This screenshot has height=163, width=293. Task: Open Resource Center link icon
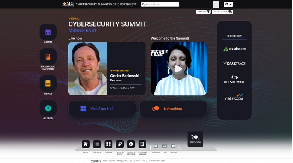120,144
